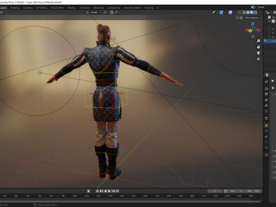Image resolution: width=276 pixels, height=207 pixels.
Task: Select material preview viewport shading
Action: 252,13
